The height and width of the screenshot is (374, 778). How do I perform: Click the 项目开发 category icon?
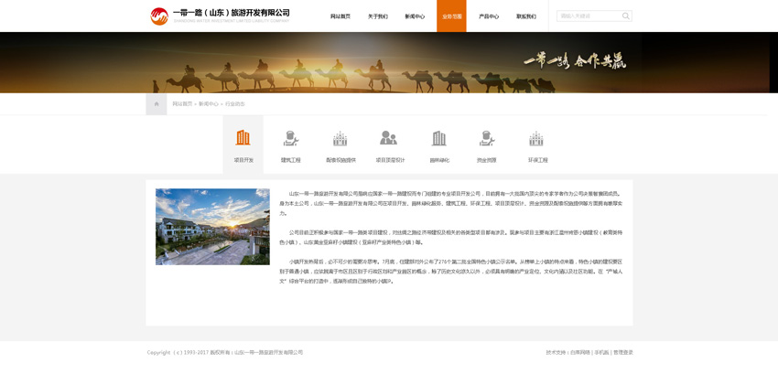243,139
